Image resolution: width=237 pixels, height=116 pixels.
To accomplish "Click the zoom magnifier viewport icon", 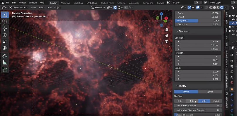I will [167, 30].
